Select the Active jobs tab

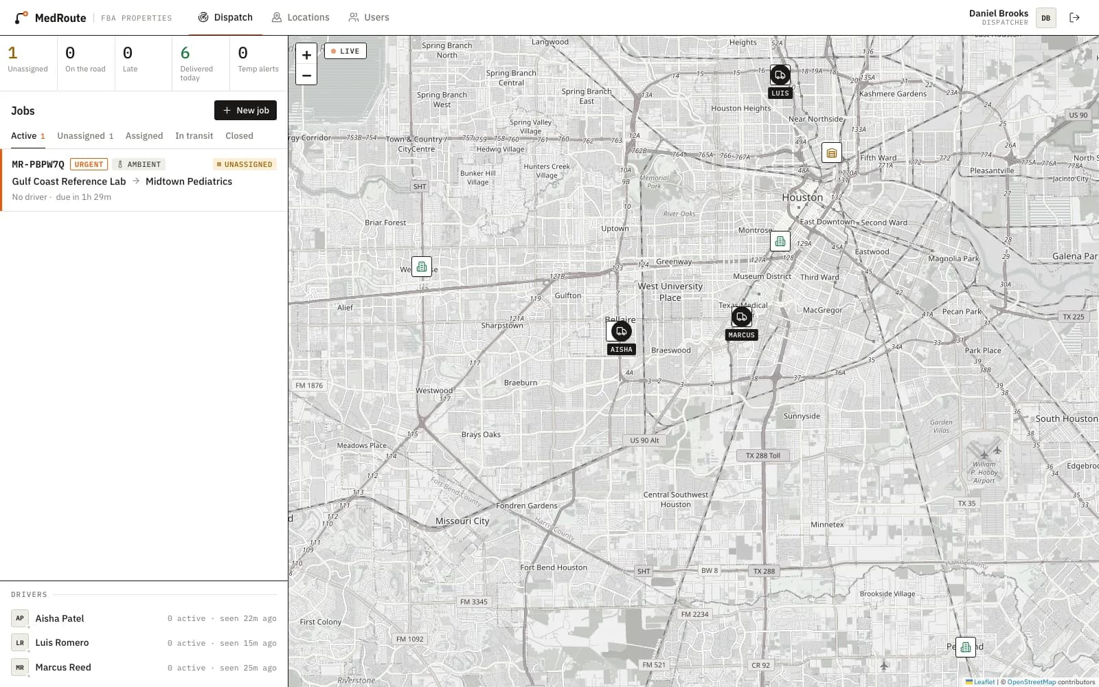(x=28, y=136)
